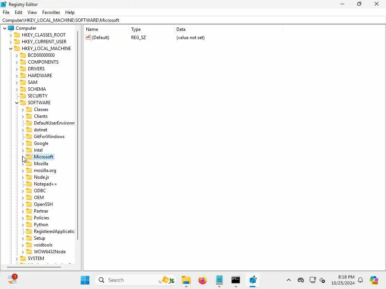Expand the SYSTEM key chevron
Image resolution: width=386 pixels, height=289 pixels.
coord(17,259)
